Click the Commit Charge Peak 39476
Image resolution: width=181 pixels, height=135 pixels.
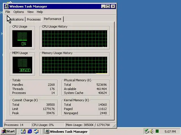[x=50, y=113]
